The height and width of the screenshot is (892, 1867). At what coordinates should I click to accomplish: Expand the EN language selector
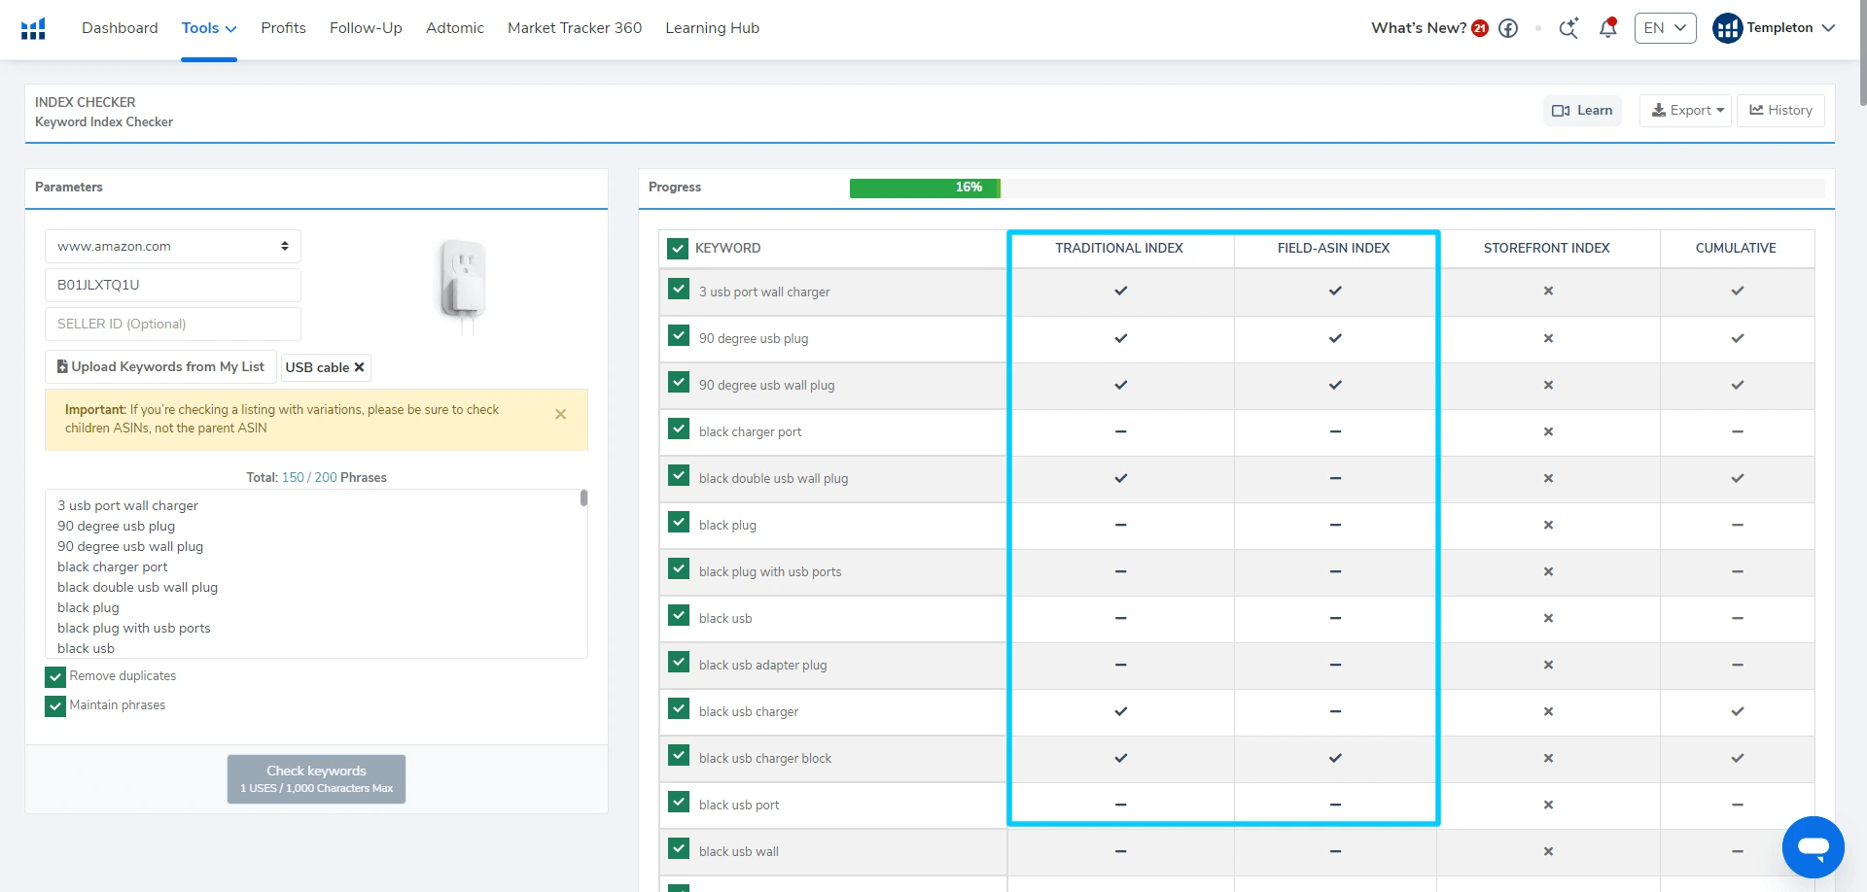point(1665,28)
